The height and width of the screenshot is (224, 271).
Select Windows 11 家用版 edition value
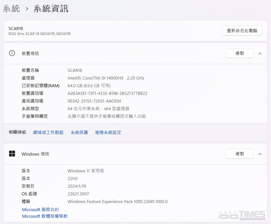86,171
